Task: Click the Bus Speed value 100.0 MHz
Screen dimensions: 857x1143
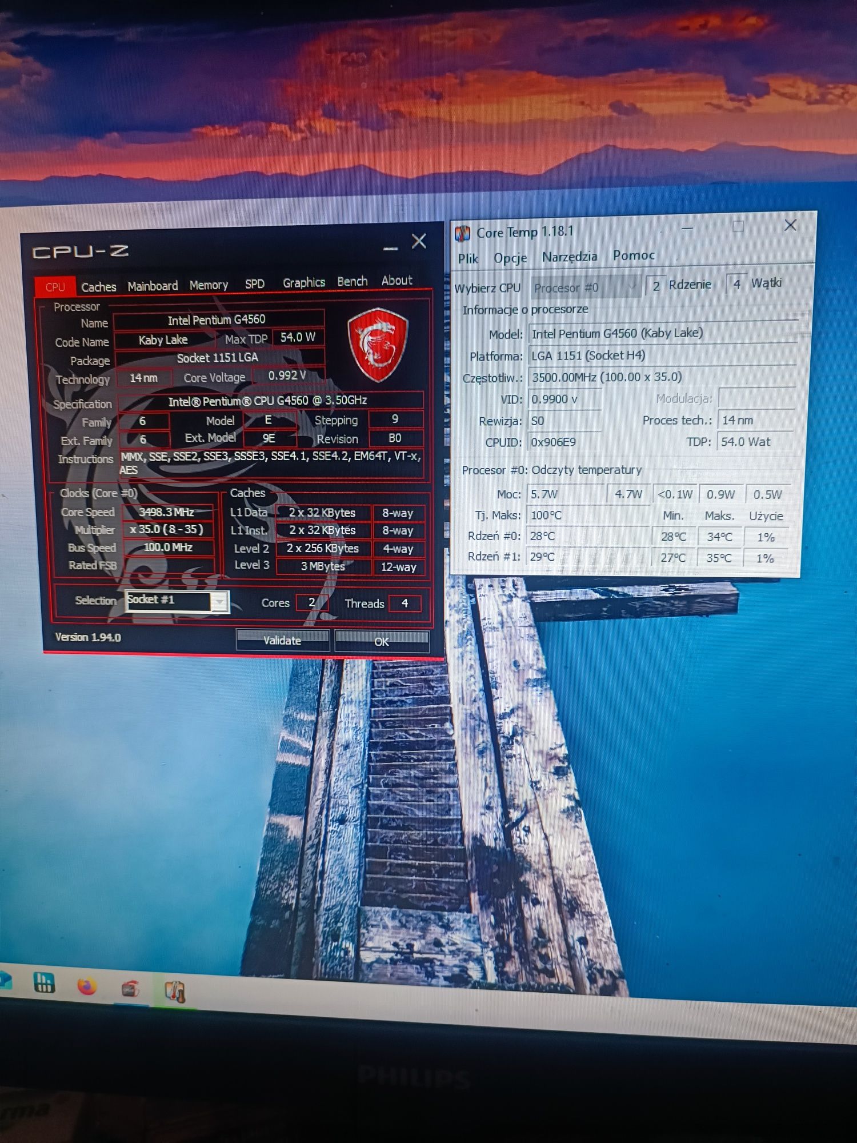Action: [x=169, y=547]
